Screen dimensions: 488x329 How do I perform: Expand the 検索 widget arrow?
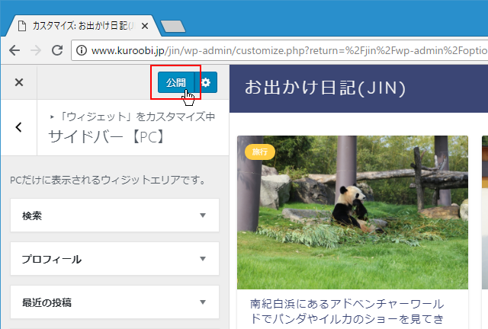pos(202,216)
